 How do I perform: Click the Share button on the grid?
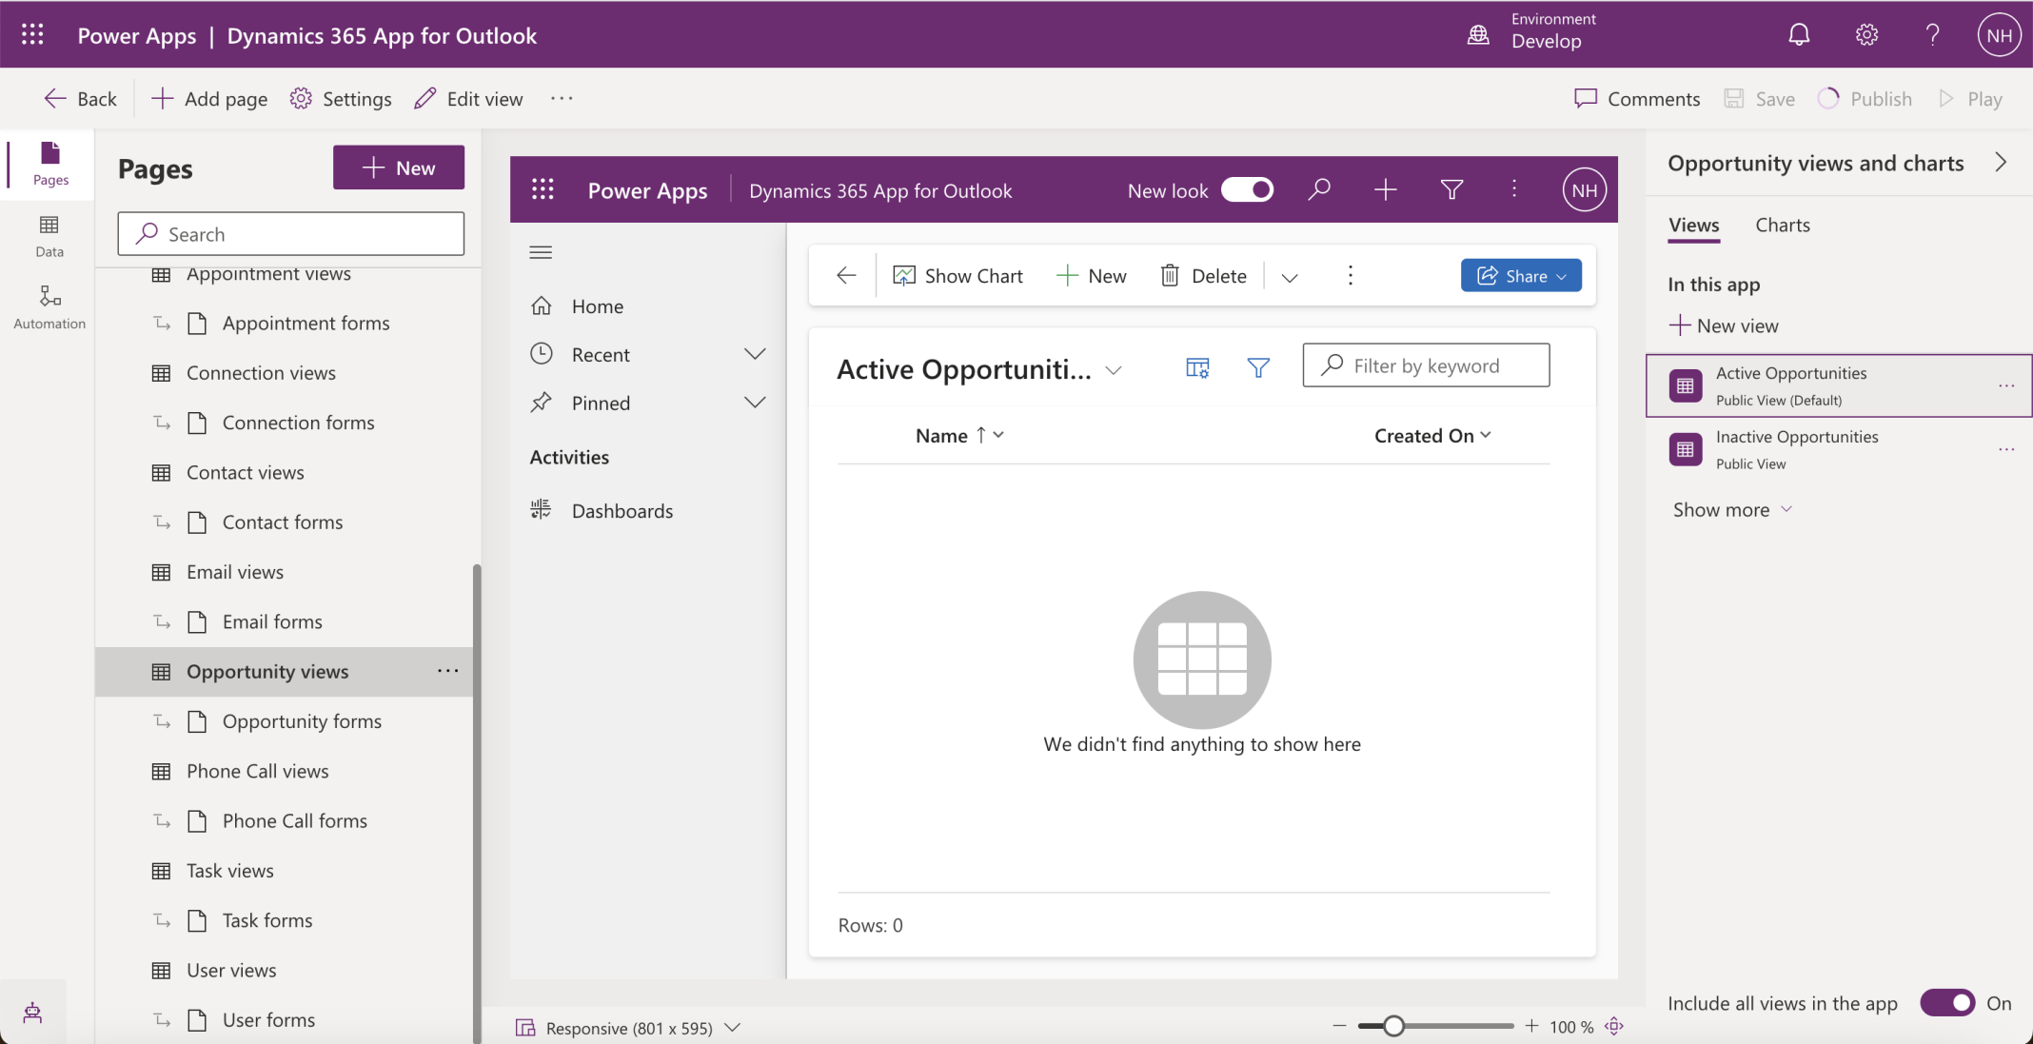click(1520, 275)
